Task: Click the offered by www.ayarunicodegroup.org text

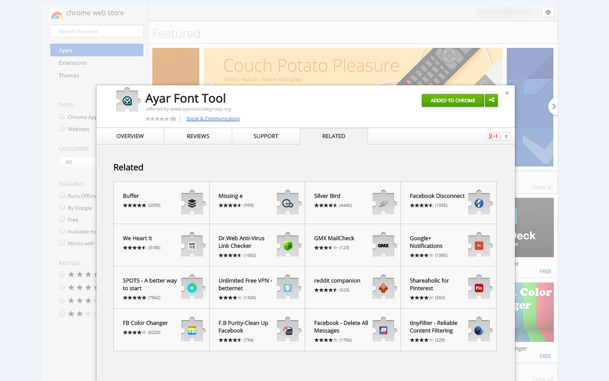Action: click(188, 109)
